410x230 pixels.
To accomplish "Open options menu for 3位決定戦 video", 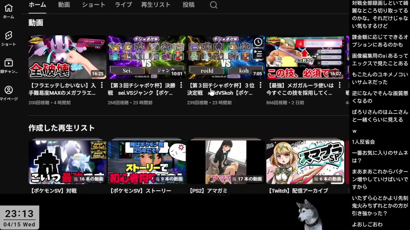I will [260, 85].
